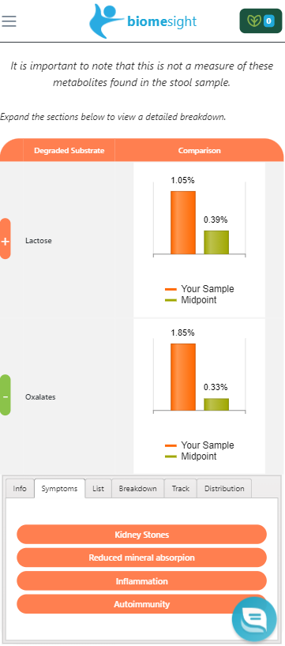Expand the Lactose row with plus
This screenshot has height=646, width=285.
[x=5, y=241]
